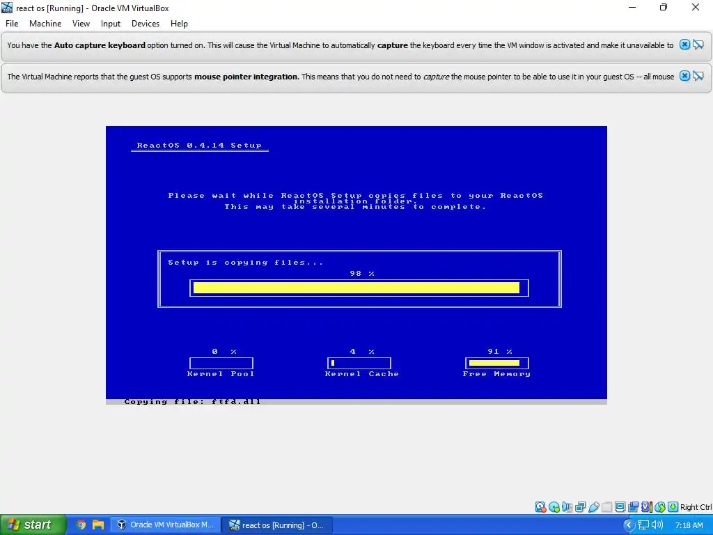The height and width of the screenshot is (535, 713).
Task: Click the 'Kernel Pool' label
Action: (x=221, y=374)
